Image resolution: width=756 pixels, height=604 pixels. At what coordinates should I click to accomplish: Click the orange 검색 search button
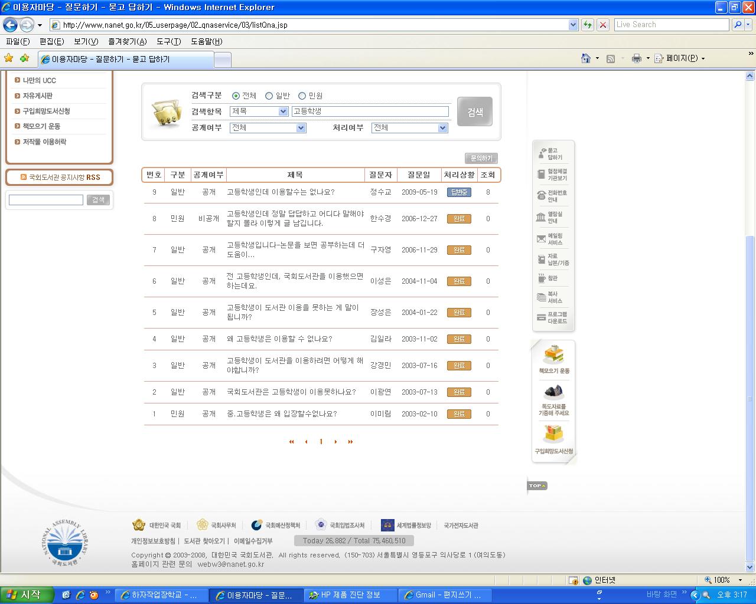tap(474, 111)
